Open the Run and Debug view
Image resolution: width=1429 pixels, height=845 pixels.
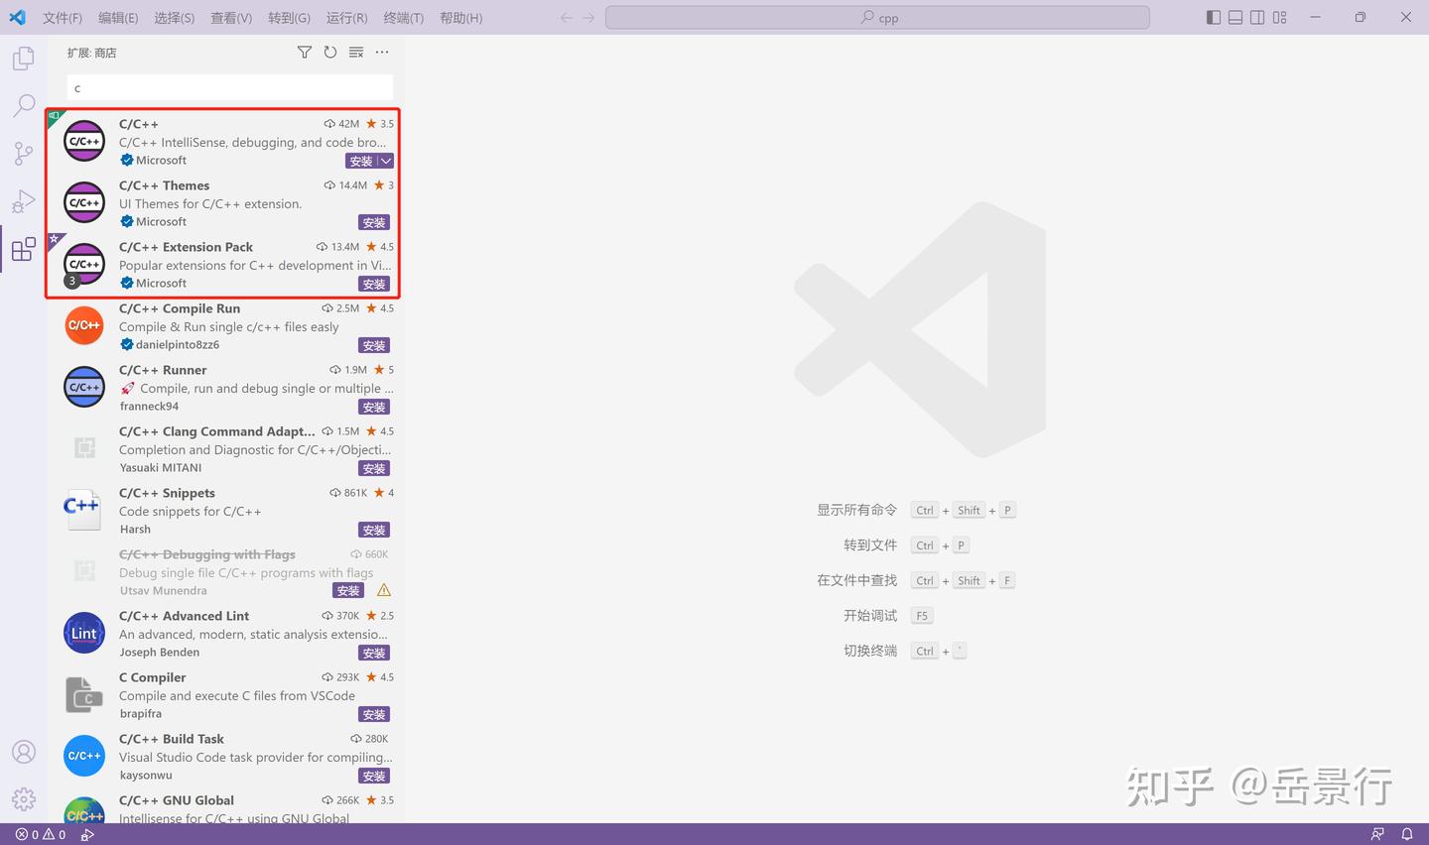tap(22, 201)
